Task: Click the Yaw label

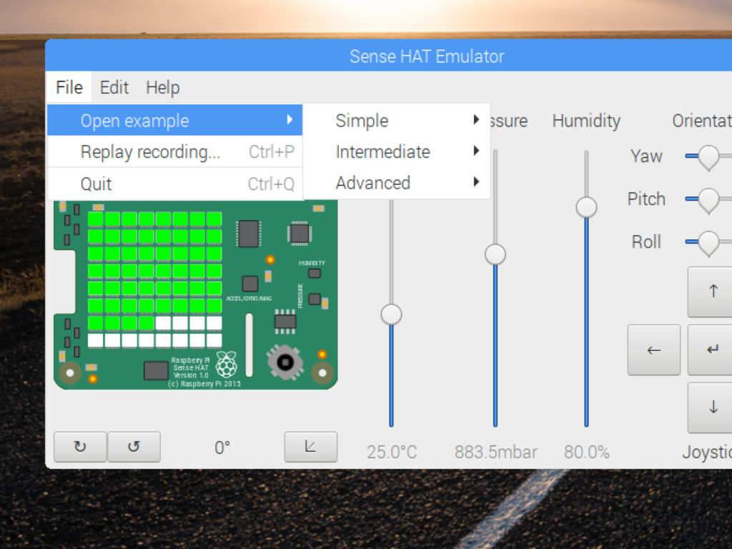Action: coord(646,157)
